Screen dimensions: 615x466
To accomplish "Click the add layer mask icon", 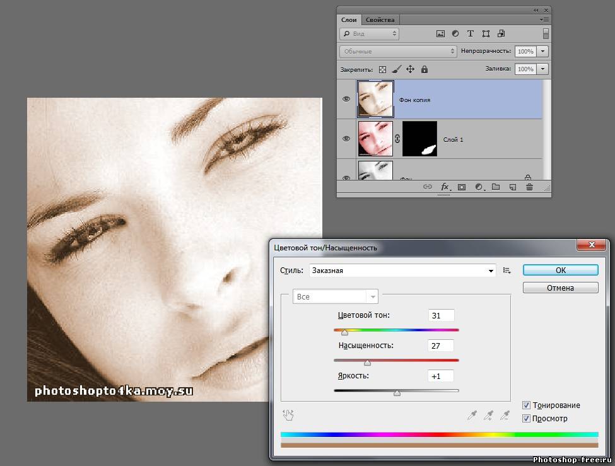I will (x=462, y=187).
